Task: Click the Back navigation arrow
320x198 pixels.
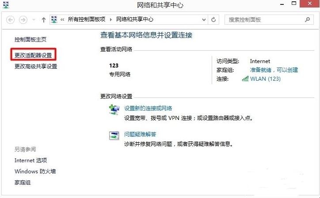Action: tap(11, 20)
